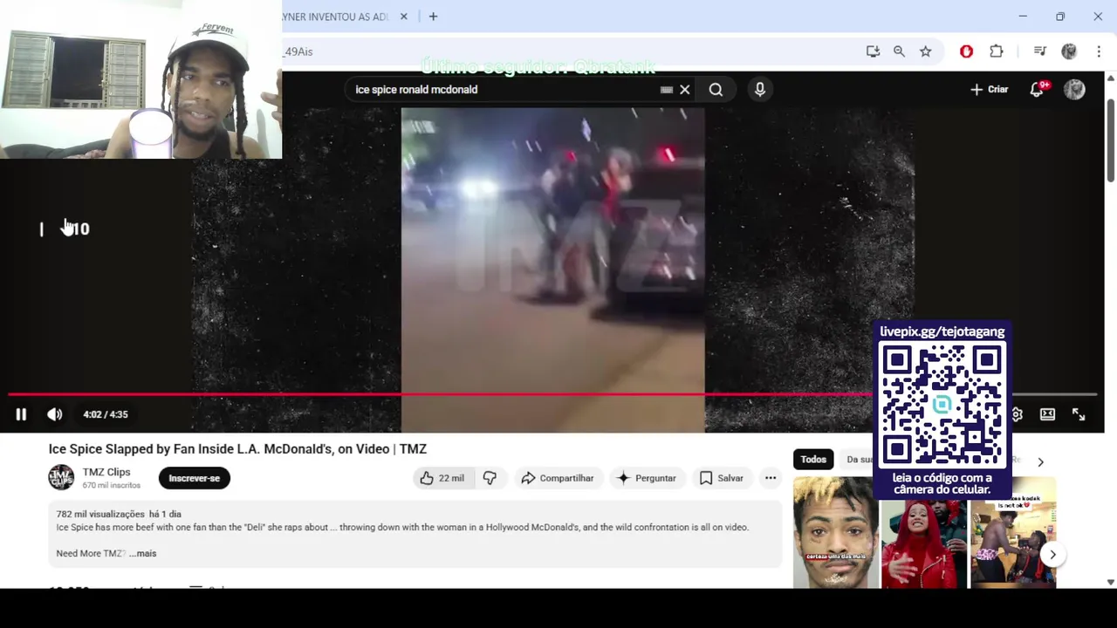Screen dimensions: 1117x628
Task: Open the on-screen keyboard icon in search
Action: point(667,89)
